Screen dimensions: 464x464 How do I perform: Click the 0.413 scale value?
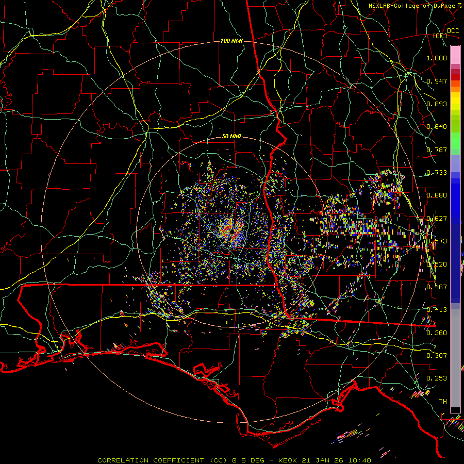437,310
